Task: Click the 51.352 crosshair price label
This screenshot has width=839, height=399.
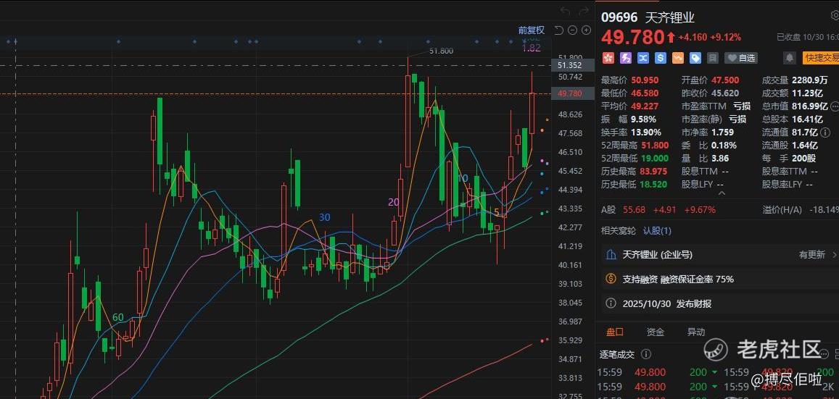Action: [x=573, y=65]
